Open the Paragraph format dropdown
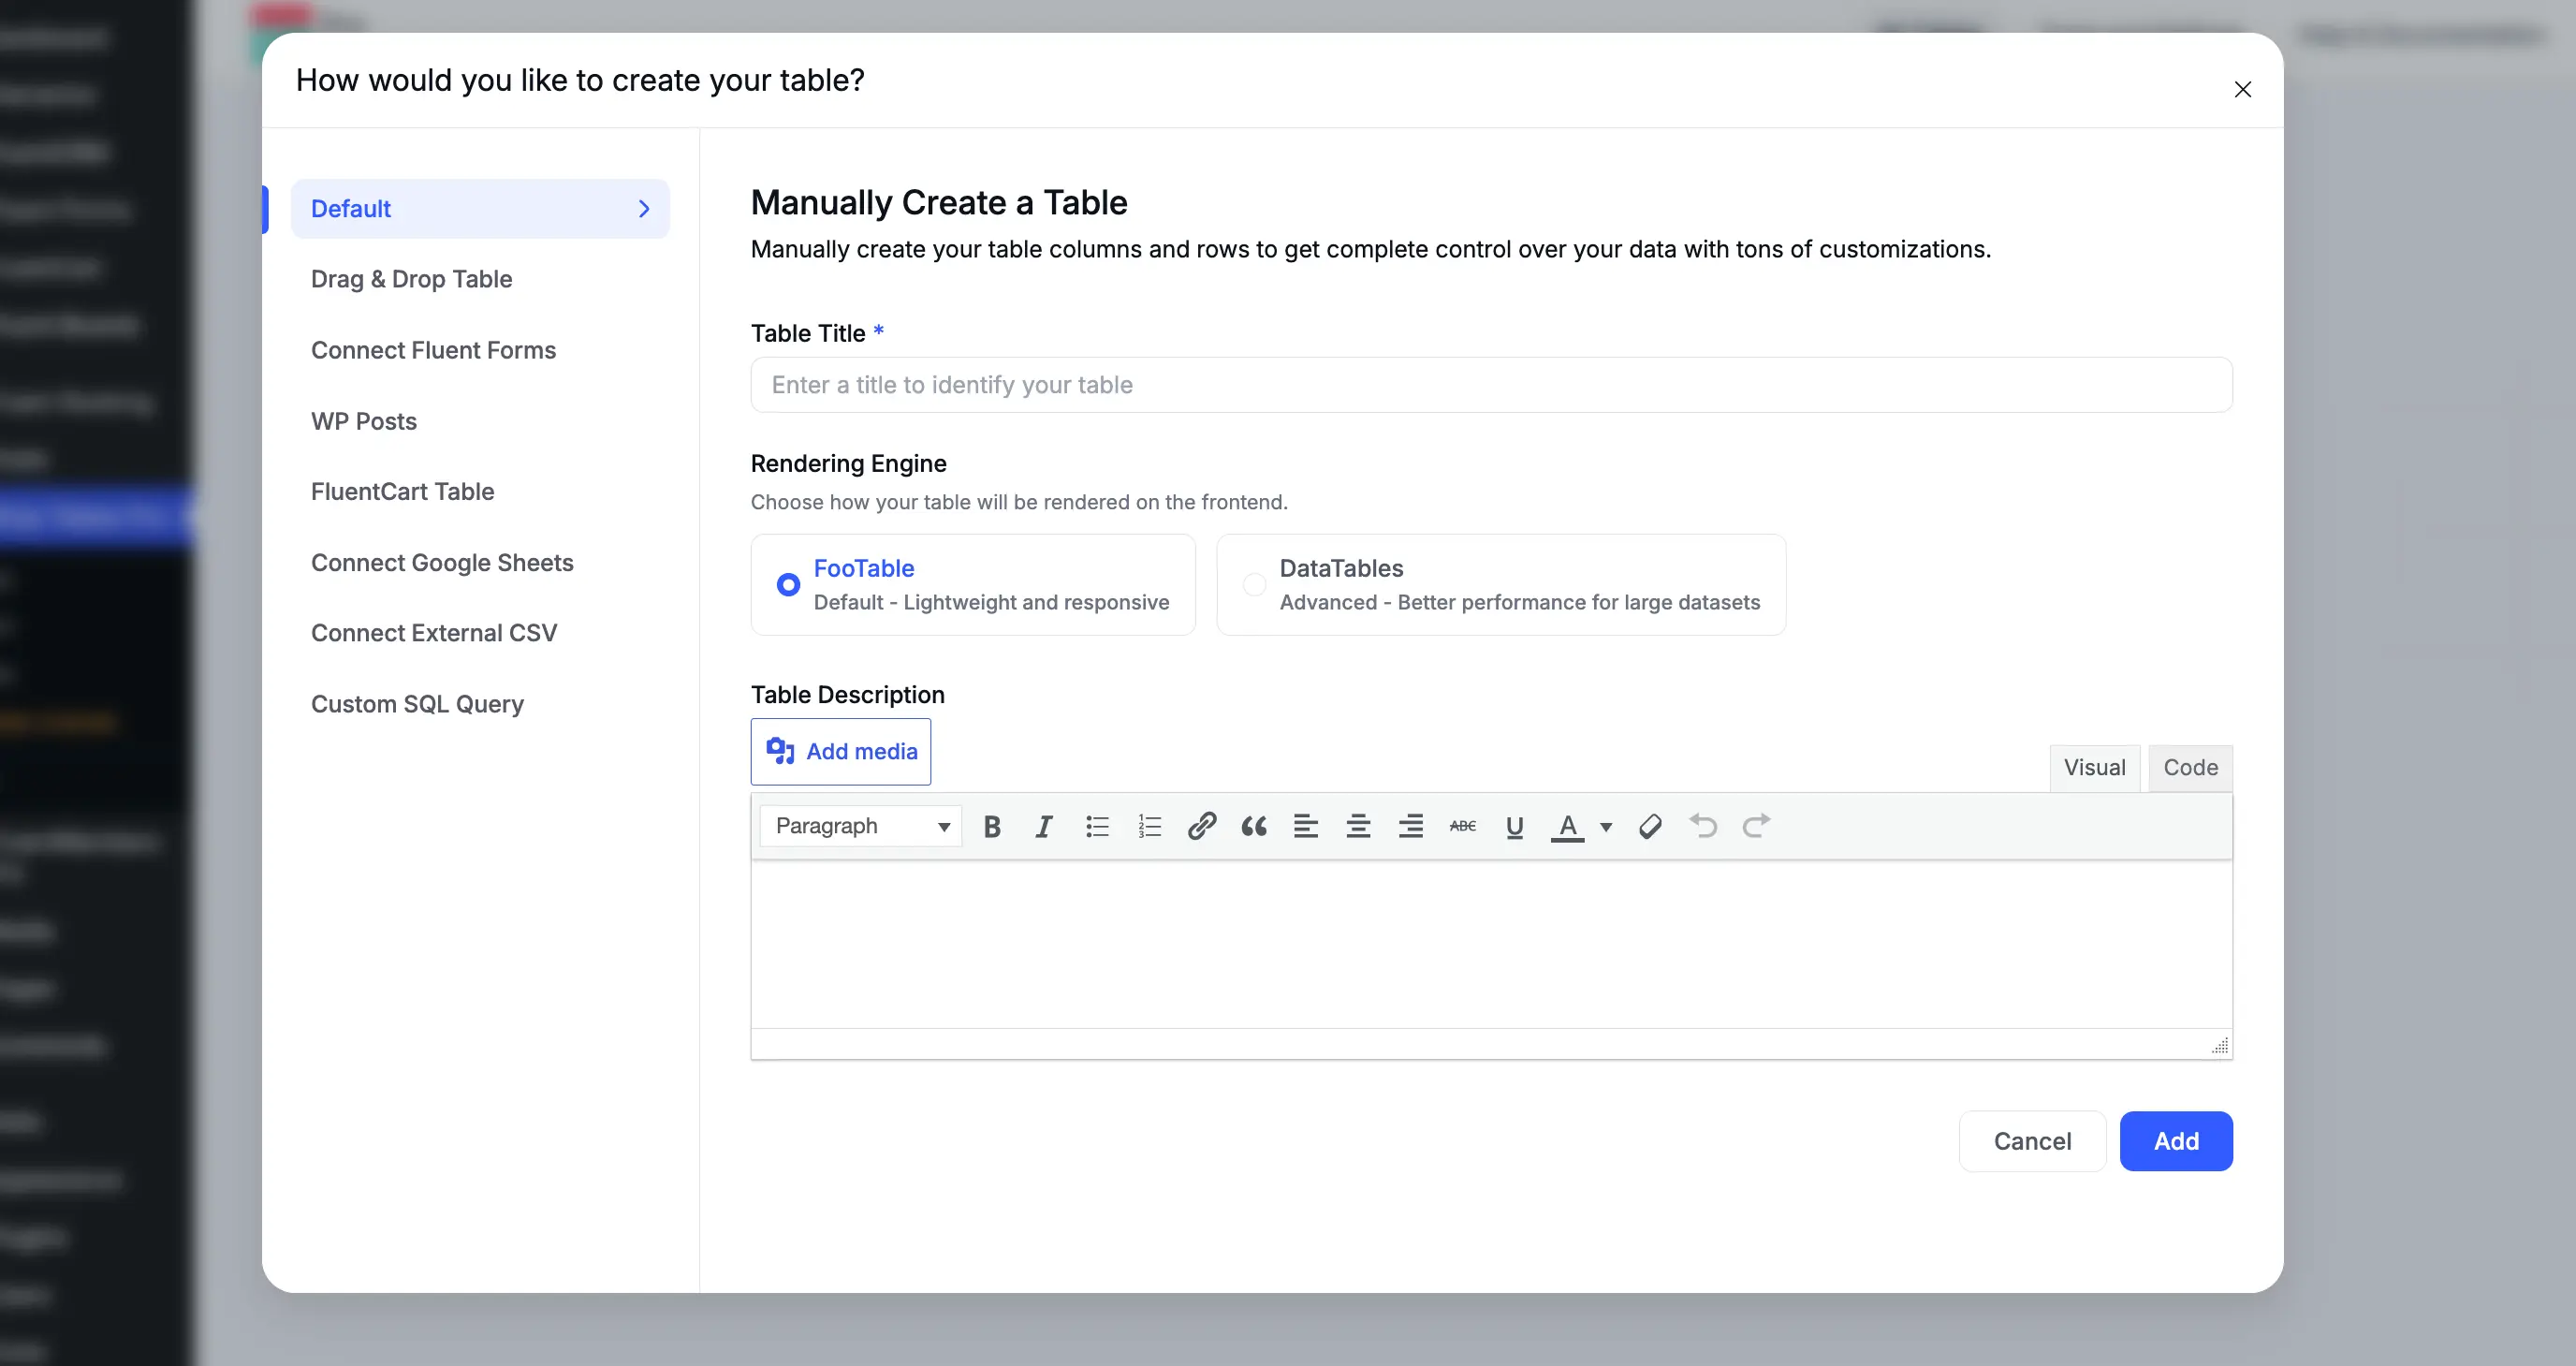2576x1366 pixels. 861,826
